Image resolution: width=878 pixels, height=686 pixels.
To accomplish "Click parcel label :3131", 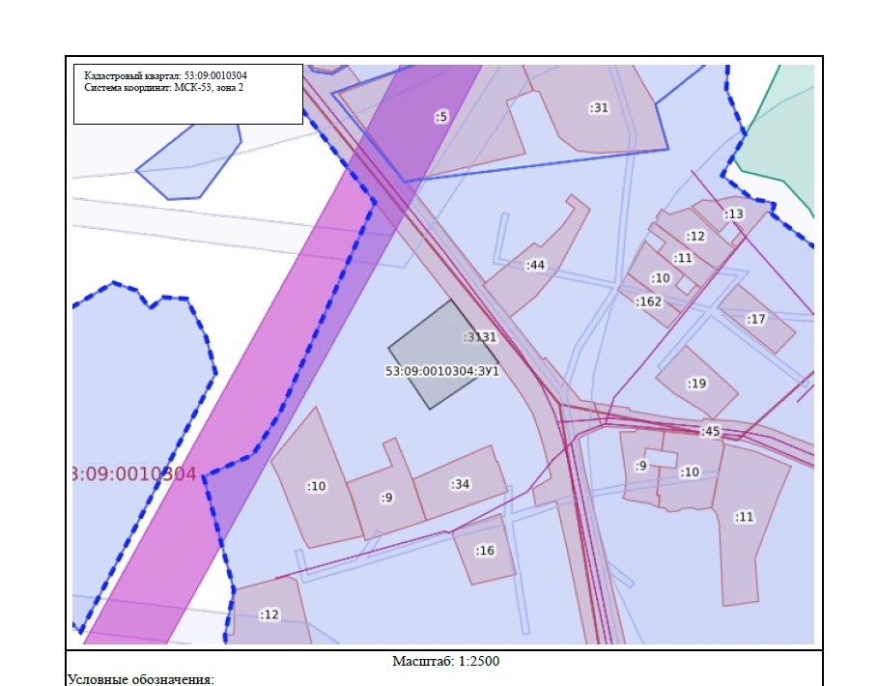I will [480, 337].
